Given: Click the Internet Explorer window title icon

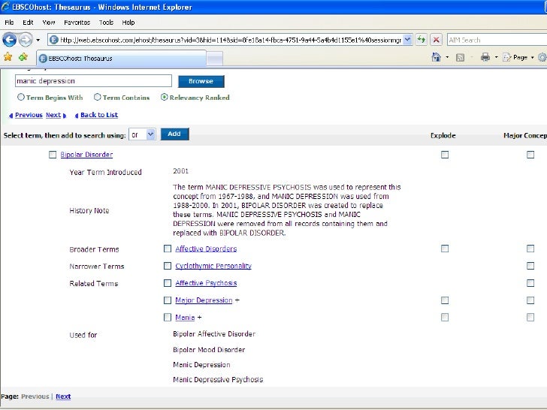Looking at the screenshot, I should point(5,7).
